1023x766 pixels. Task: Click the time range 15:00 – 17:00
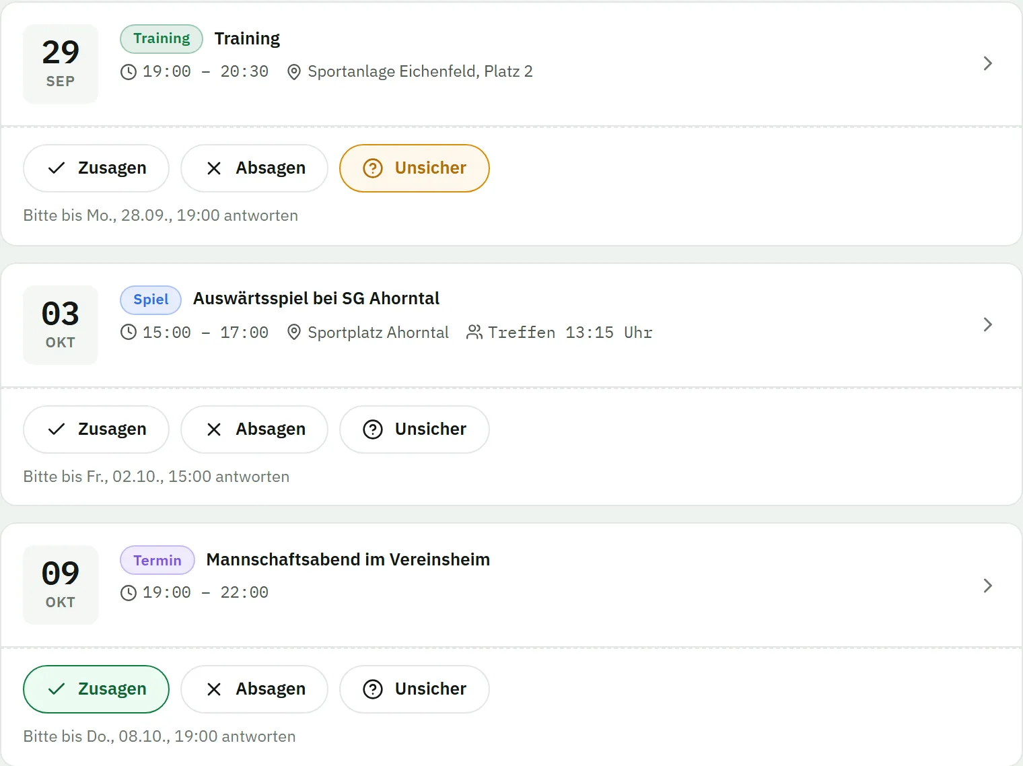tap(205, 333)
